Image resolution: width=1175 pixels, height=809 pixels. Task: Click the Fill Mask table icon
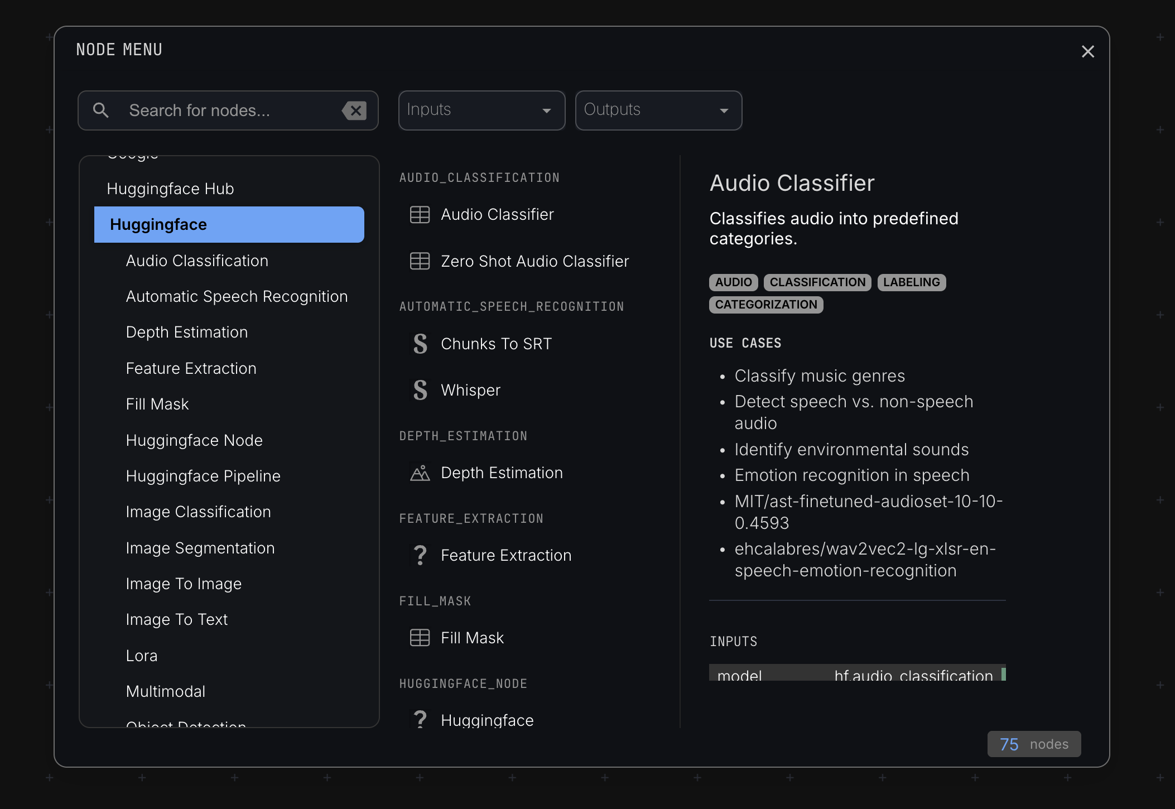pos(420,637)
